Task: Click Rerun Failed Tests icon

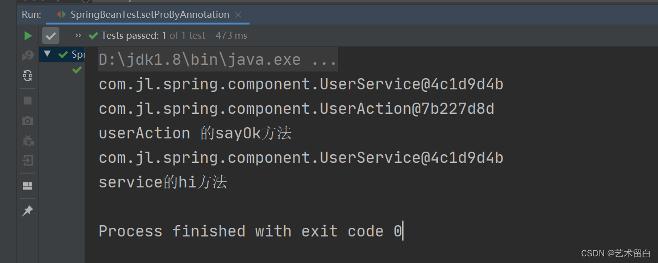Action: [x=28, y=56]
